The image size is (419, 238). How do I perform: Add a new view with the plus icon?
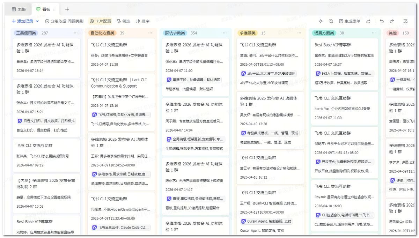(x=67, y=9)
